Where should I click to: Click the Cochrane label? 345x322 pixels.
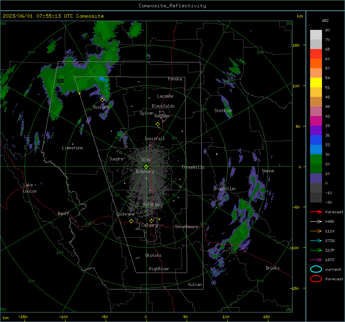pos(125,214)
